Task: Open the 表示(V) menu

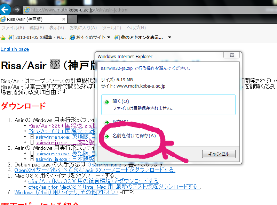Action: pyautogui.click(x=56, y=28)
